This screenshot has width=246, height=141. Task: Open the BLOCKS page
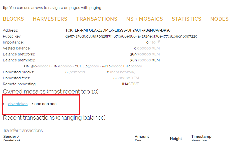click(x=13, y=19)
